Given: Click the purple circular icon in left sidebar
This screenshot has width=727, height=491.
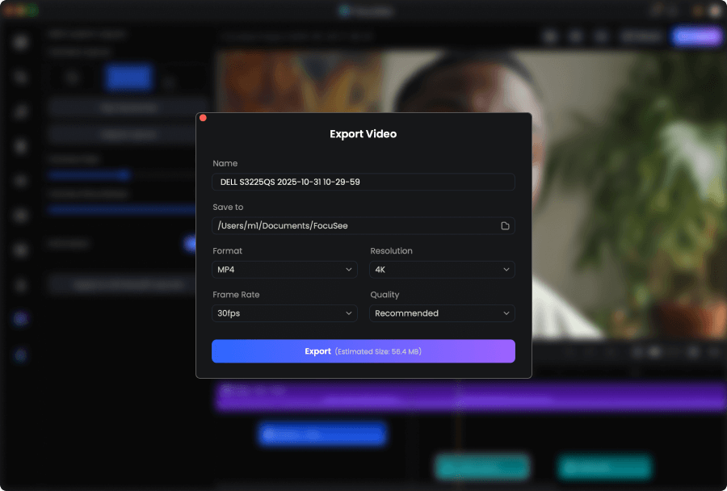Looking at the screenshot, I should click(x=21, y=319).
